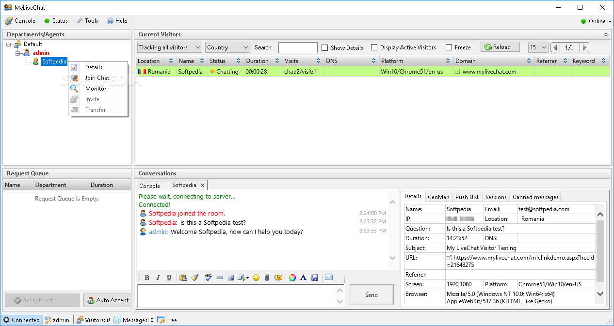Click the orange buzz face icon
The height and width of the screenshot is (326, 614).
click(x=278, y=278)
